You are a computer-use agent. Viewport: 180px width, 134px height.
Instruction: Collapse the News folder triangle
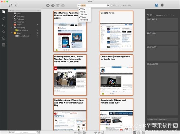click(12, 33)
